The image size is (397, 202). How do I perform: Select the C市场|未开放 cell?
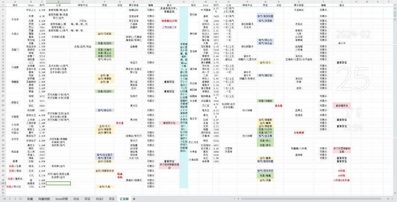coord(341,180)
